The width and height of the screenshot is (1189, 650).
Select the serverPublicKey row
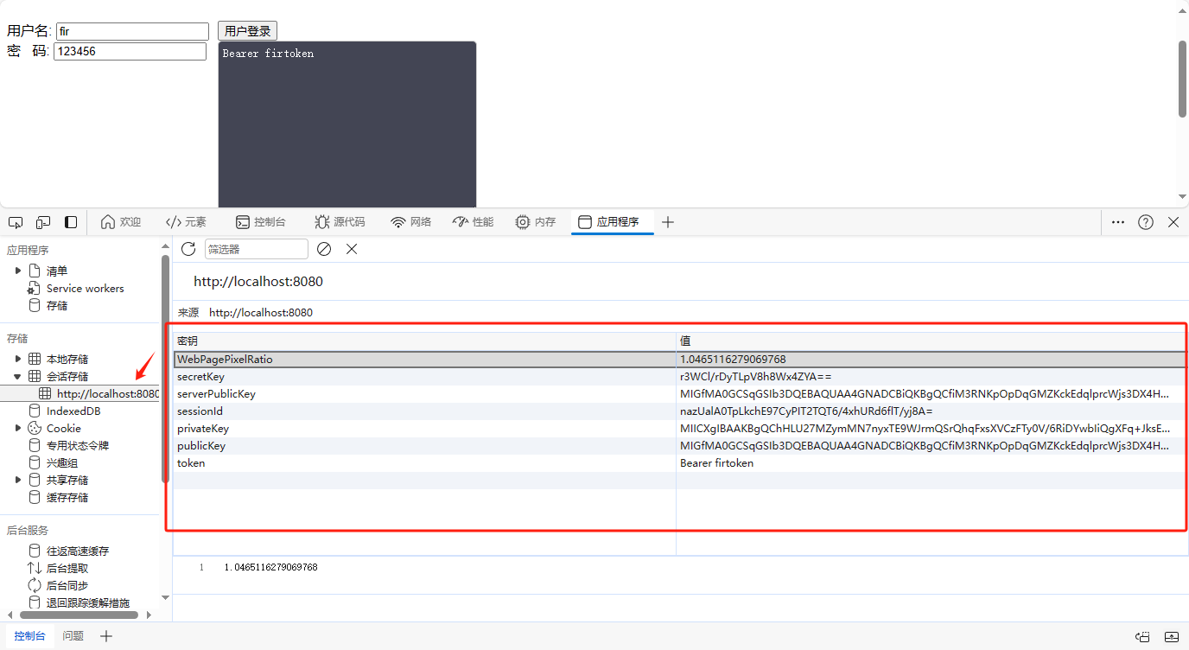click(x=679, y=393)
